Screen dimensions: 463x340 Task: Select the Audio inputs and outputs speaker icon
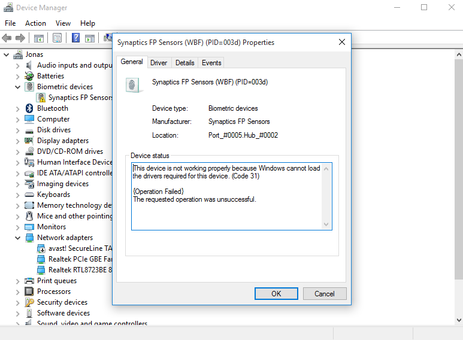[x=29, y=65]
